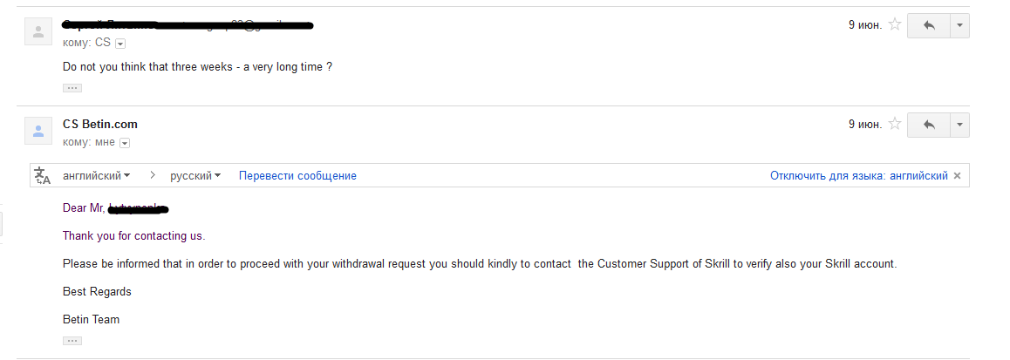Image resolution: width=1010 pixels, height=360 pixels.
Task: Click Перевести сообщение link
Action: (x=297, y=176)
